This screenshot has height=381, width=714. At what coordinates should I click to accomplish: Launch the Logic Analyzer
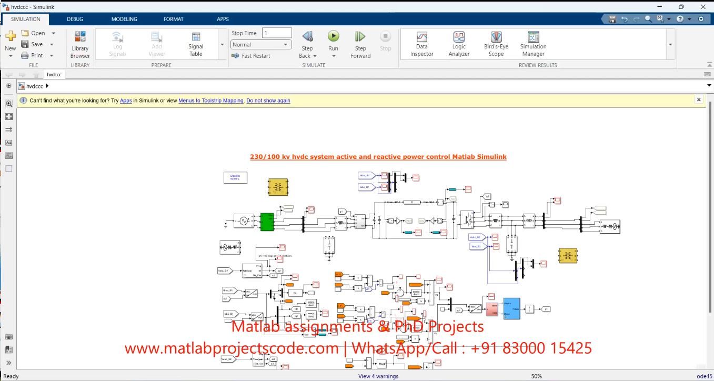tap(459, 44)
